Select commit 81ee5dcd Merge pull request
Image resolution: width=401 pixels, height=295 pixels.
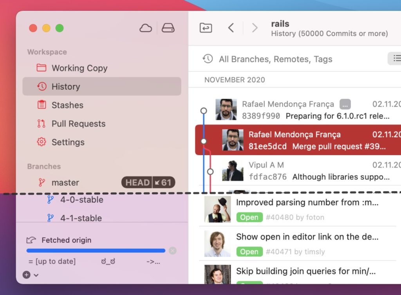coord(298,140)
